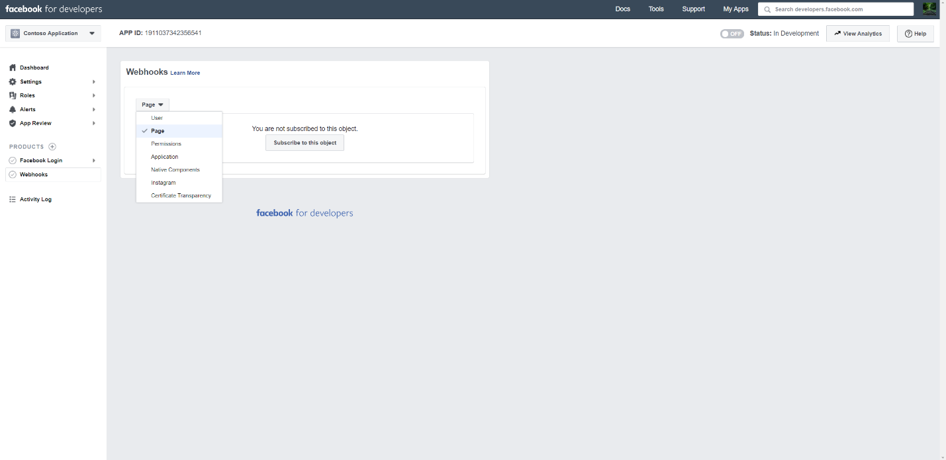
Task: Select the Roles icon in sidebar
Action: pyautogui.click(x=11, y=95)
